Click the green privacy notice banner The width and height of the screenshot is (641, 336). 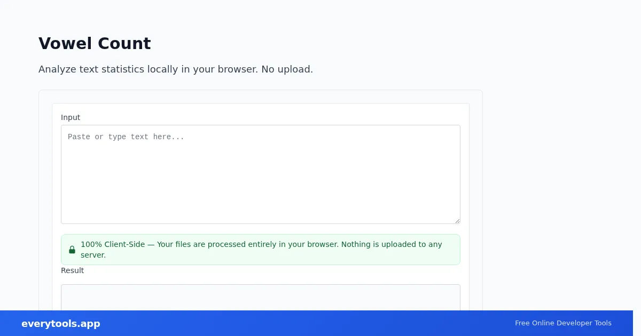261,250
